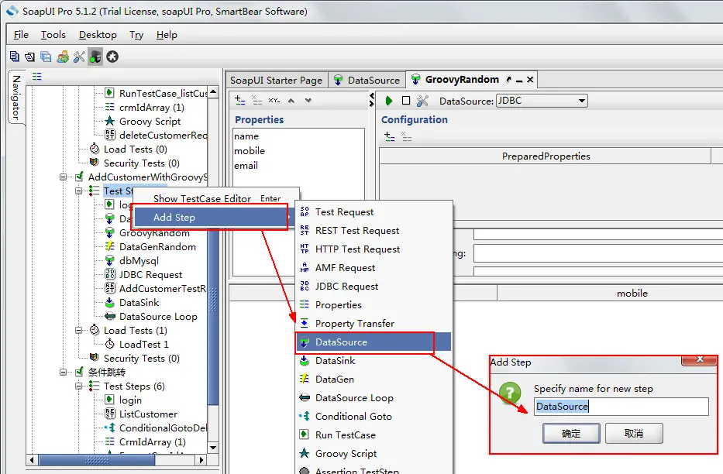The height and width of the screenshot is (474, 723).
Task: Collapse the Load Tests (1) node
Action: tap(79, 331)
